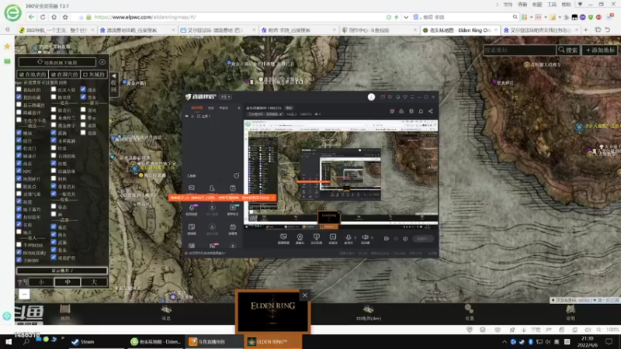Viewport: 621px width, 349px height.
Task: Open the browser home page icon
Action: 54,17
